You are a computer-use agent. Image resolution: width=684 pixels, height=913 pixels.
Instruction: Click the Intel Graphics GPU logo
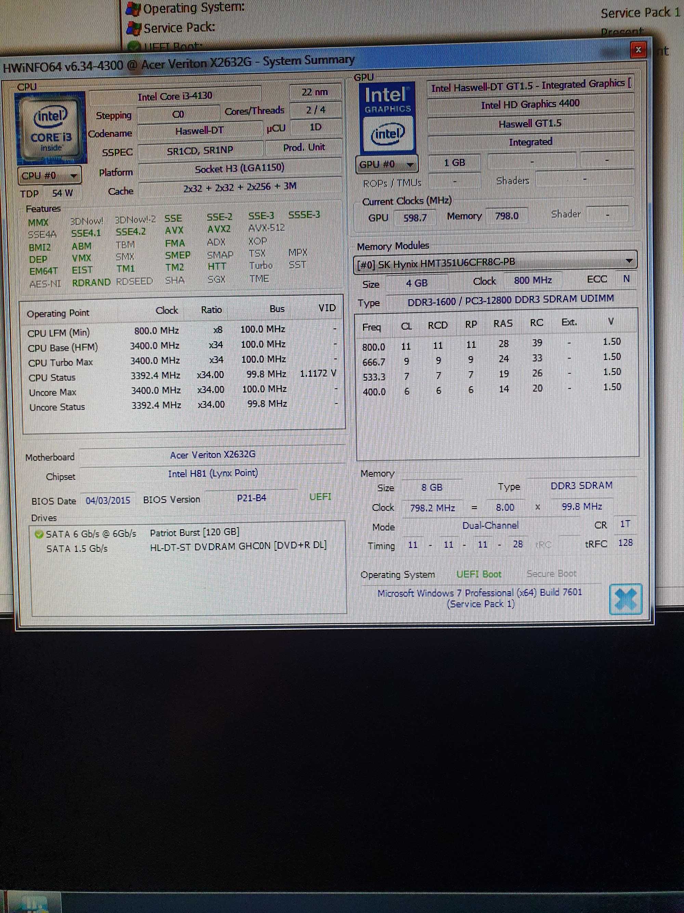[387, 118]
